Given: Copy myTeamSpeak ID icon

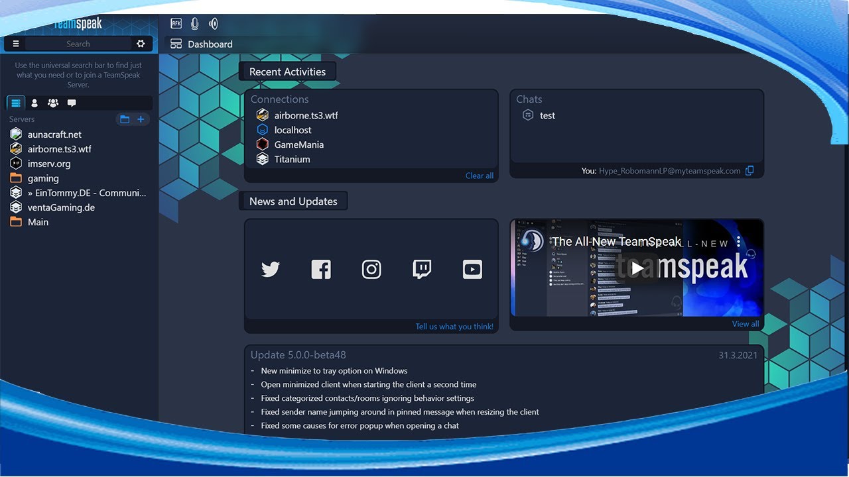Looking at the screenshot, I should tap(750, 171).
